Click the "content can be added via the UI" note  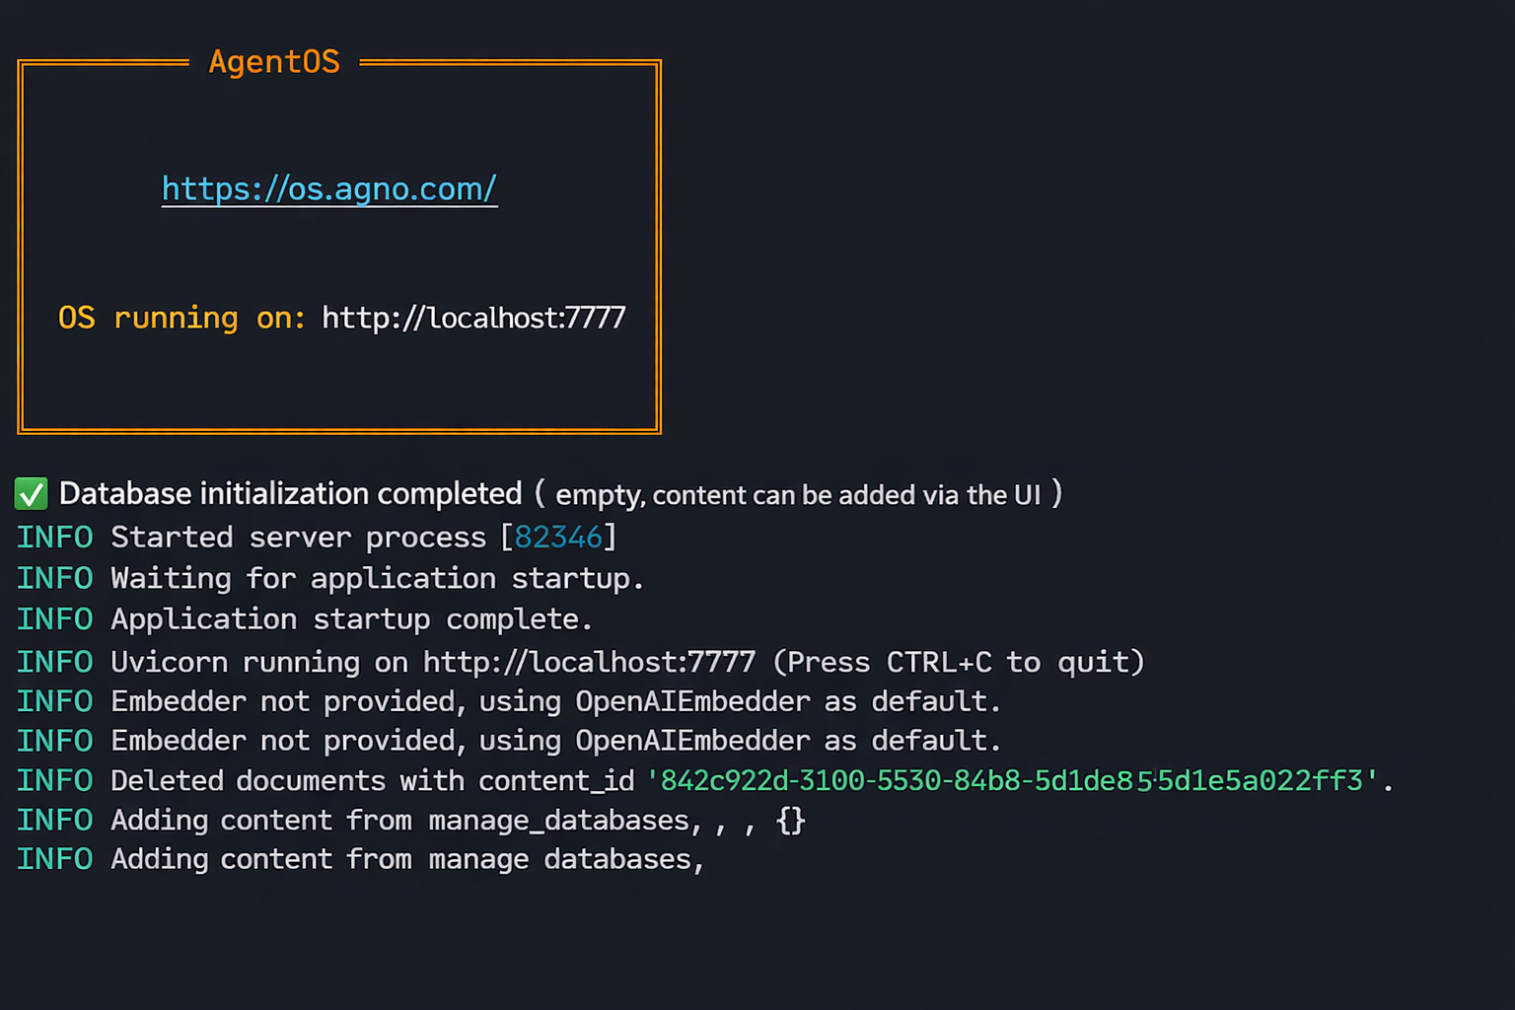(846, 495)
